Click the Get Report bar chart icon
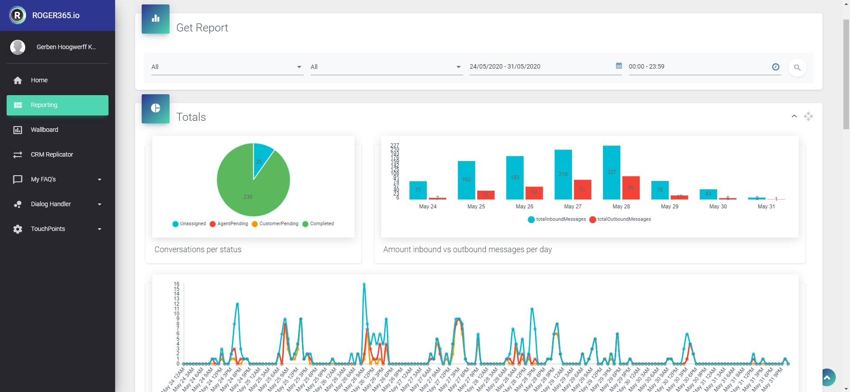Screen dimensions: 850x392 pos(155,19)
